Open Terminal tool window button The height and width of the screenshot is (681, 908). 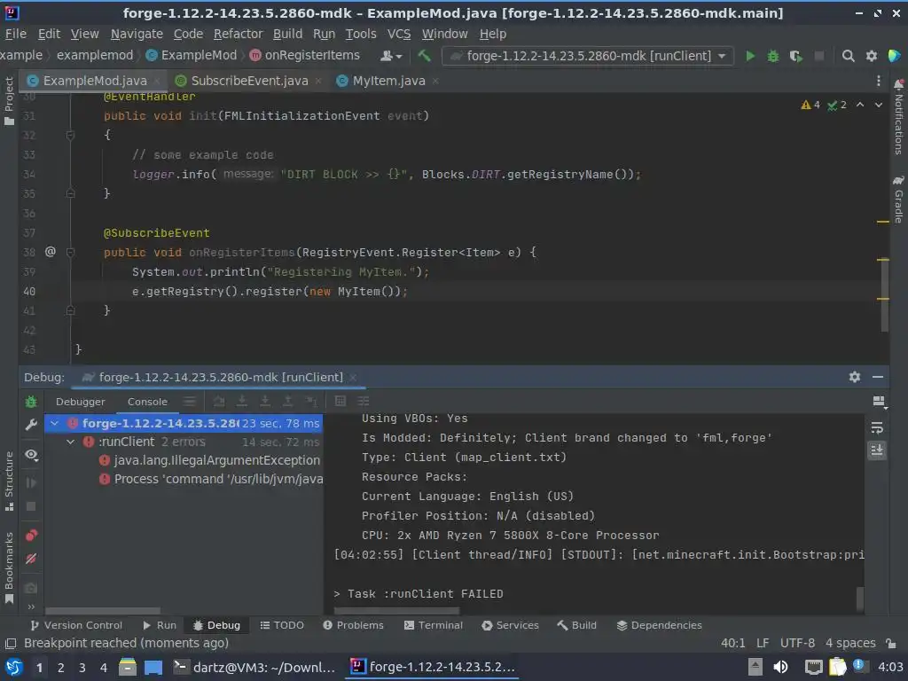434,625
